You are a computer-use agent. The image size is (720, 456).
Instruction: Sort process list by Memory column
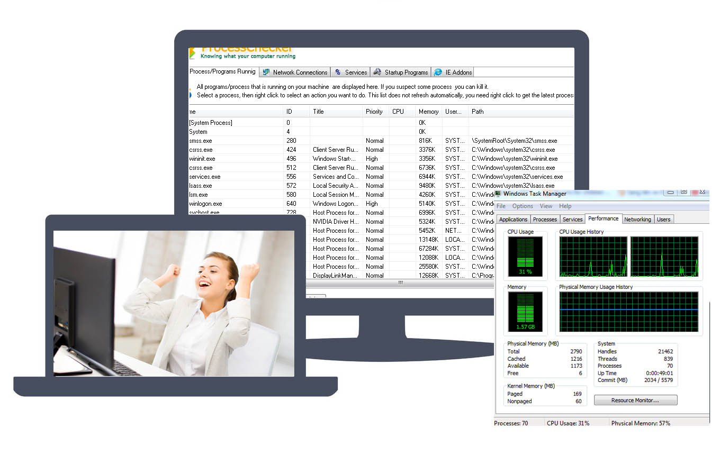click(429, 112)
